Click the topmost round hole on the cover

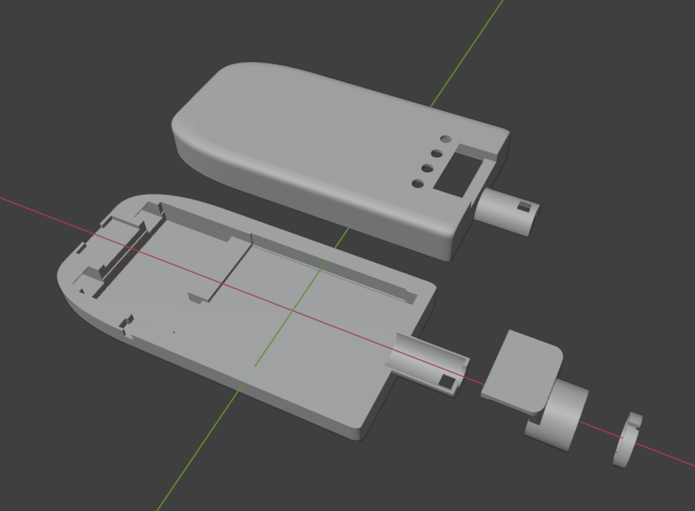446,139
